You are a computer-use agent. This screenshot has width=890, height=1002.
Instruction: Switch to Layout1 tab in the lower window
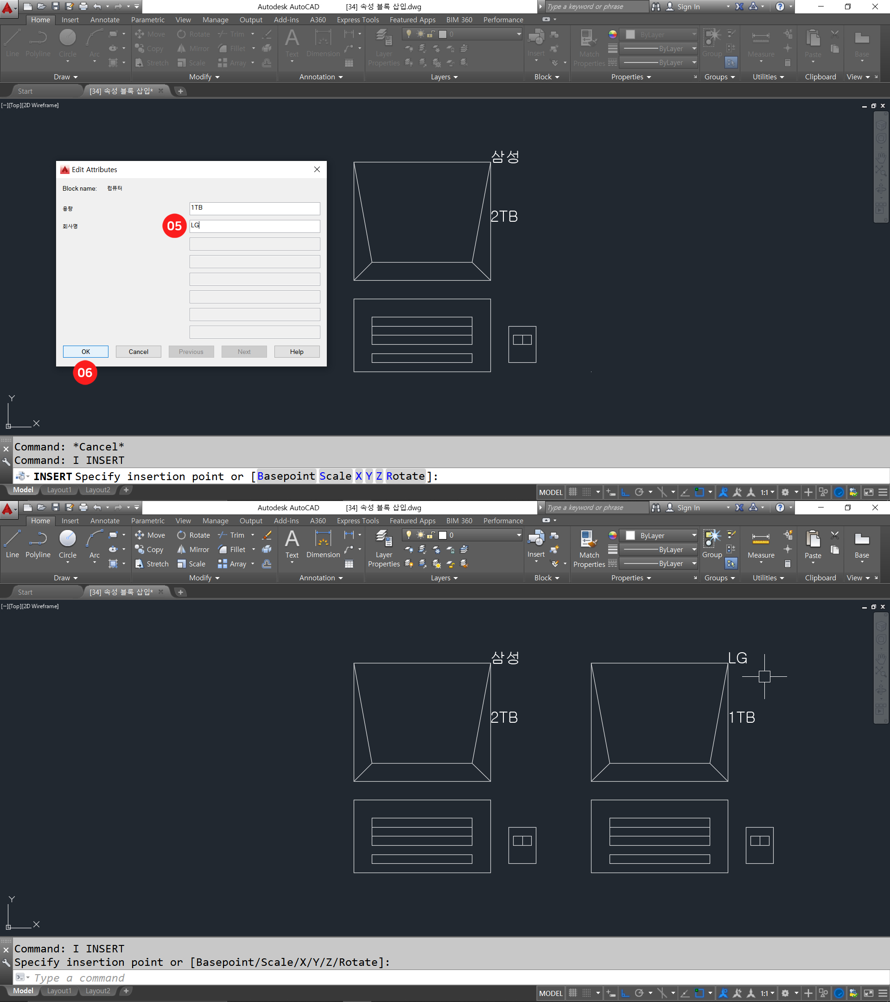pos(59,991)
